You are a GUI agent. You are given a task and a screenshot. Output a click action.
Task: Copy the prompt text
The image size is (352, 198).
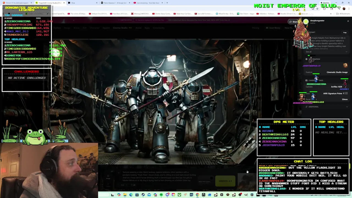[345, 32]
